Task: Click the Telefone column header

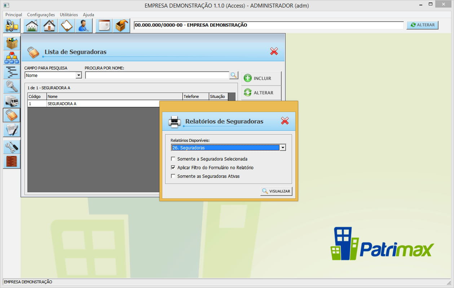Action: point(196,96)
